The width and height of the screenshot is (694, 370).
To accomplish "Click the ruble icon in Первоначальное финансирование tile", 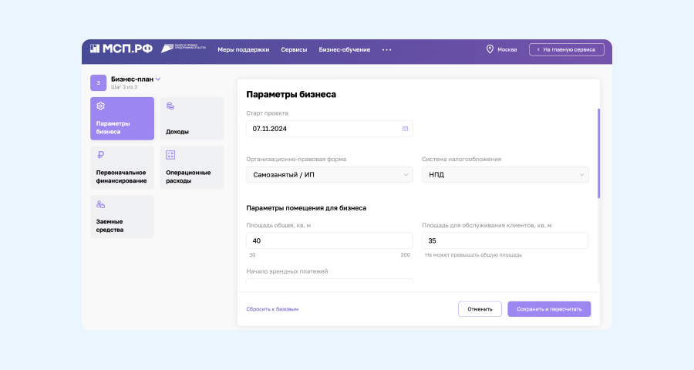I will coord(100,155).
